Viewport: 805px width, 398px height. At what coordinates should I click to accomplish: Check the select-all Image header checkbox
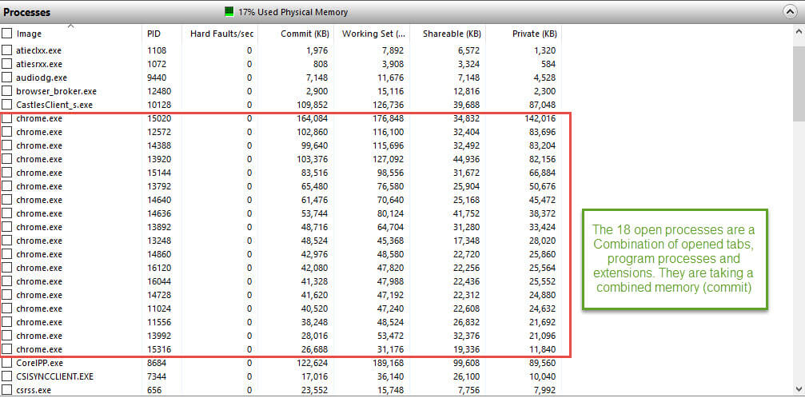tap(6, 34)
